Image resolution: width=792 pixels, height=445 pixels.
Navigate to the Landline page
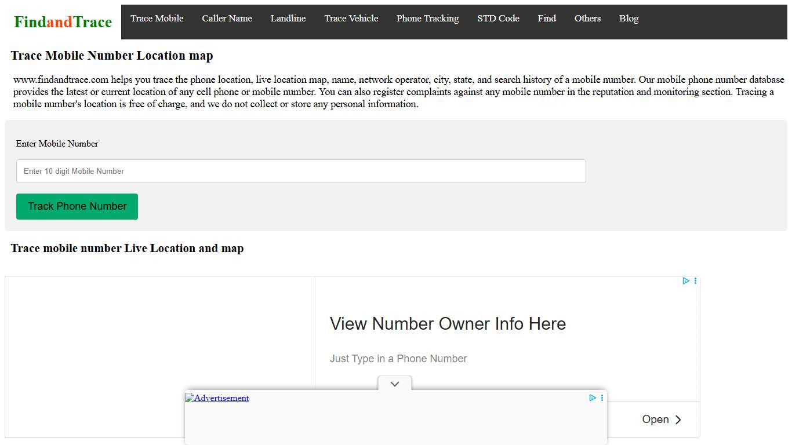click(x=288, y=19)
